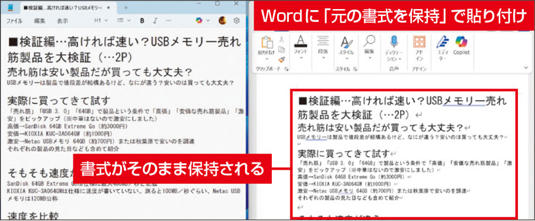Cut selection with Word's scissors icon

click(x=281, y=39)
